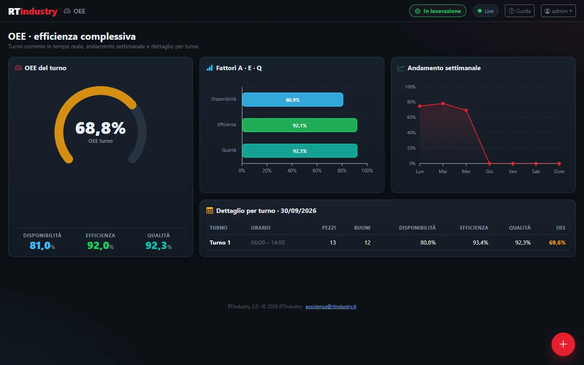
Task: Click the BUONI column header
Action: [362, 228]
